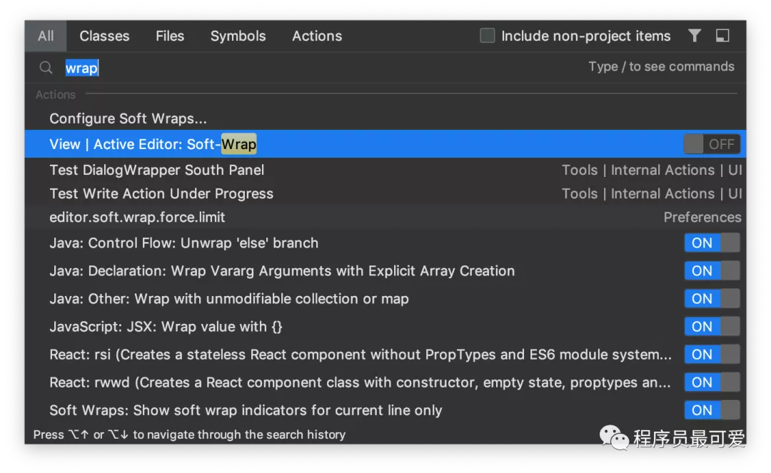Switch to the Files tab
The height and width of the screenshot is (473, 771).
tap(170, 36)
